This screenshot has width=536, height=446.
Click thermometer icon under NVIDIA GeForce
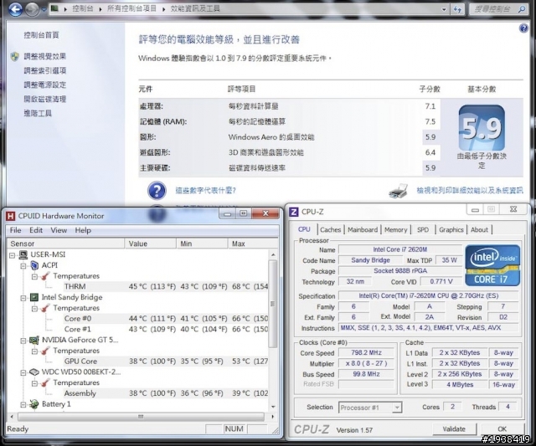coord(45,351)
